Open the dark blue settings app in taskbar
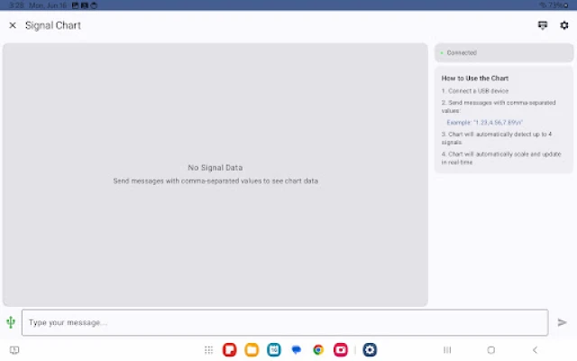 click(370, 350)
